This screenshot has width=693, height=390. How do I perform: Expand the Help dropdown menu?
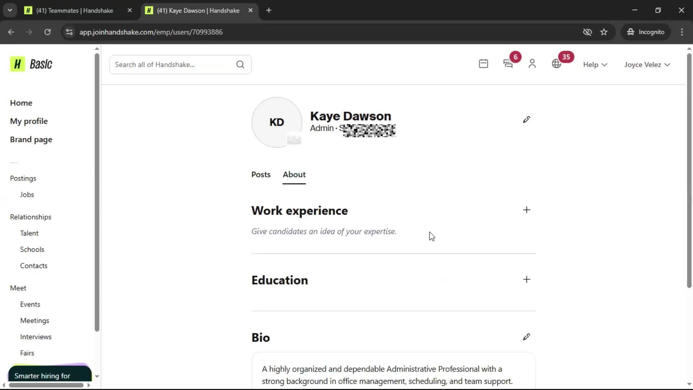pyautogui.click(x=595, y=65)
